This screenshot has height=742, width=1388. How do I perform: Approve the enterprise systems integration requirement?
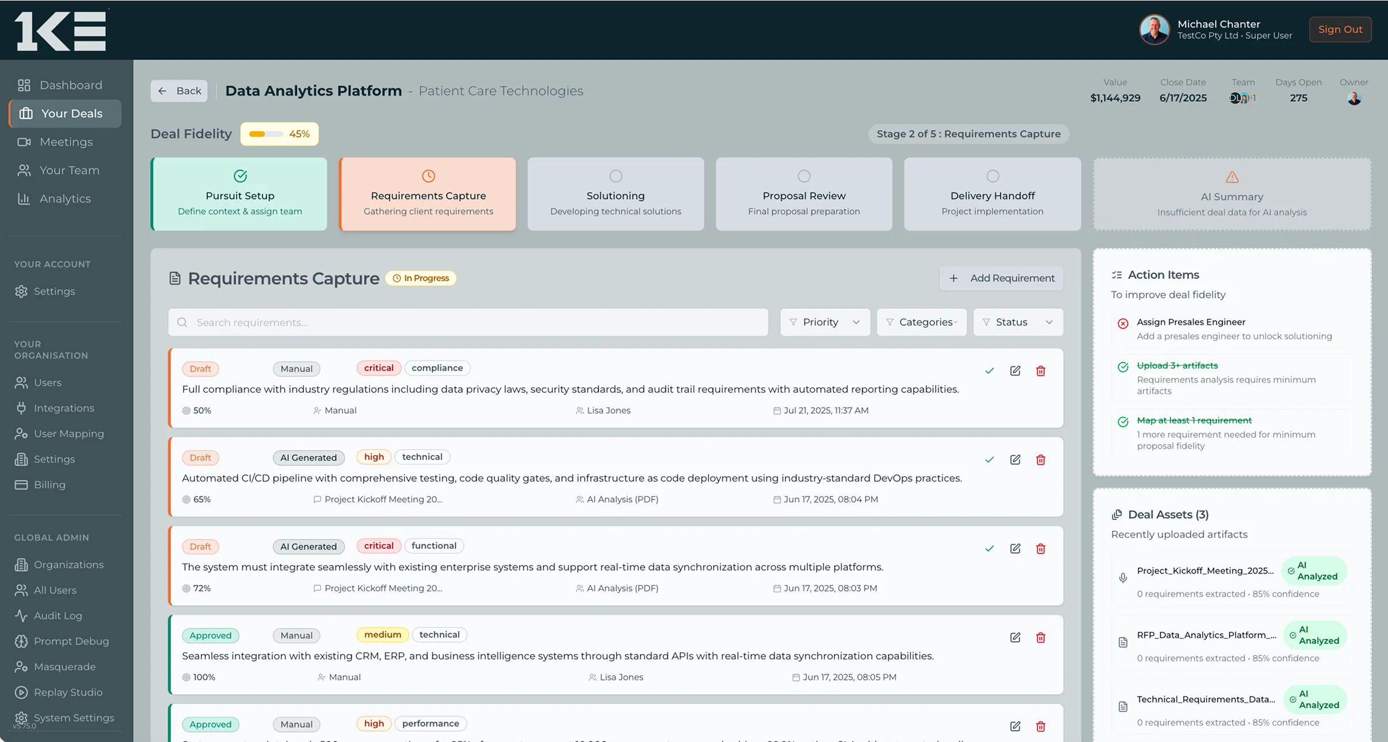pyautogui.click(x=989, y=548)
